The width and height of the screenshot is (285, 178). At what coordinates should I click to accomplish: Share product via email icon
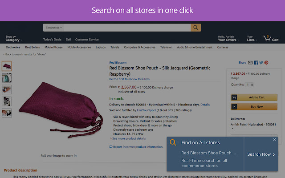tap(250, 63)
